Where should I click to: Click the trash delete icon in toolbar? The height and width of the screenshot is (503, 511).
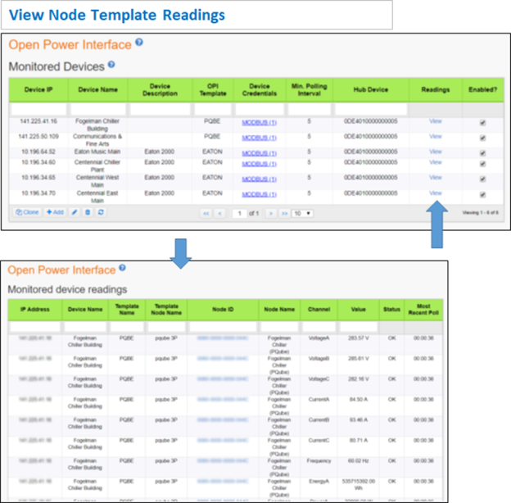tap(87, 212)
